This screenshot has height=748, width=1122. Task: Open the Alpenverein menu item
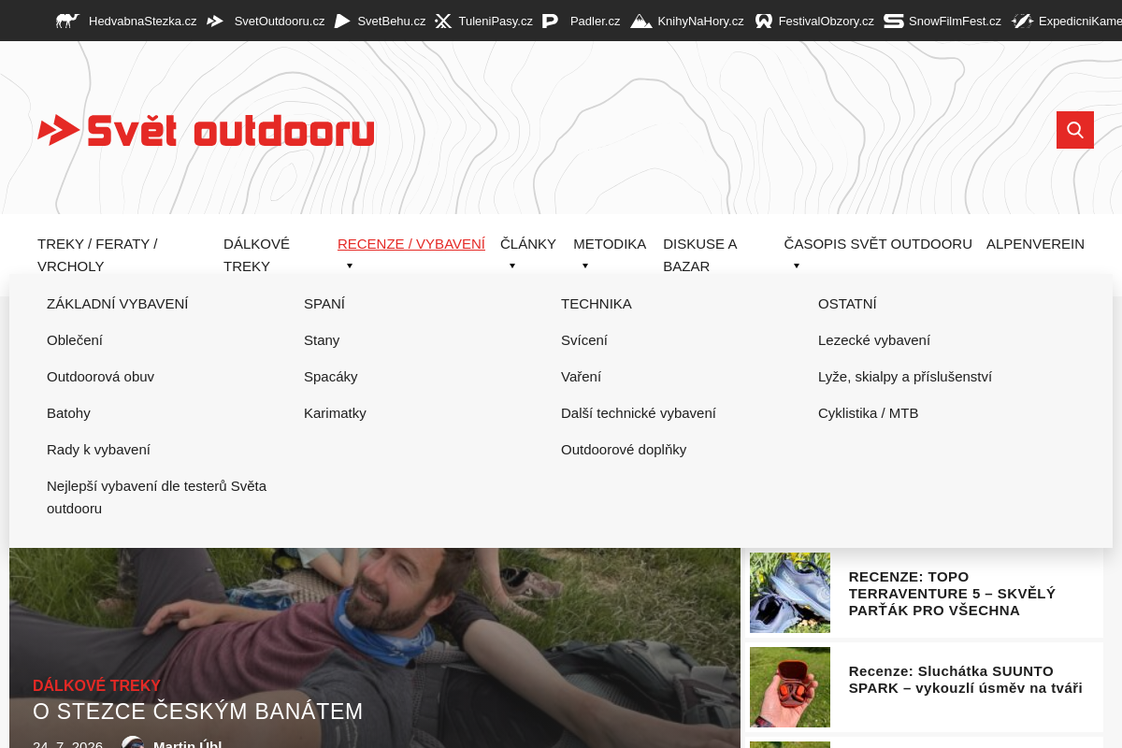coord(1035,243)
